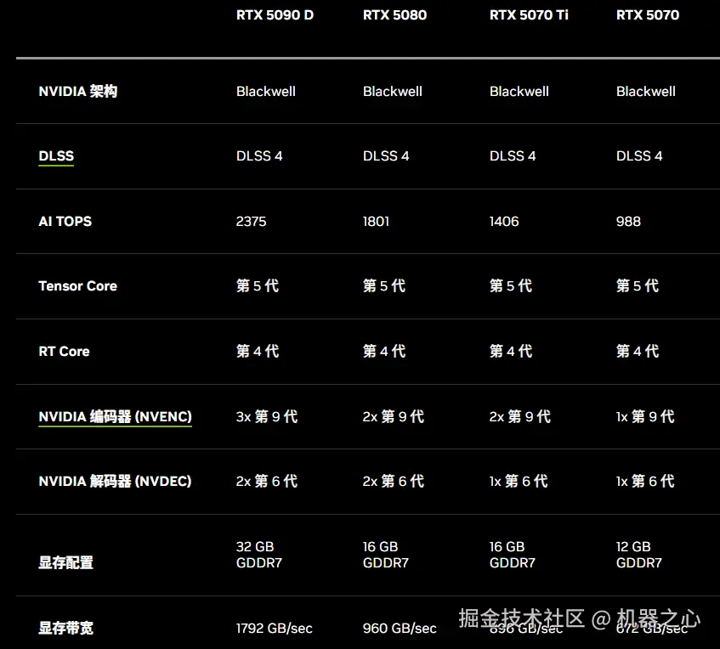
Task: Select the RTX 5070 column header
Action: click(x=648, y=15)
